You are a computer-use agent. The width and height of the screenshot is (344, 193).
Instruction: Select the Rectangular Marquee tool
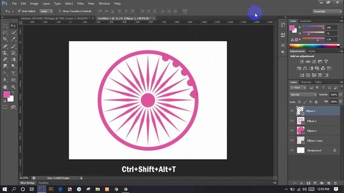pyautogui.click(x=5, y=26)
